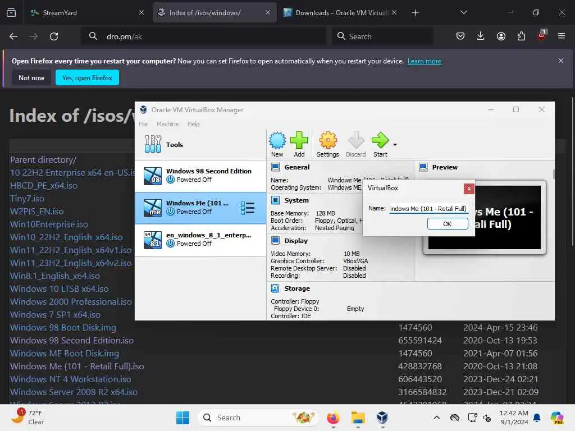Click the taskbar Search box

[258, 418]
